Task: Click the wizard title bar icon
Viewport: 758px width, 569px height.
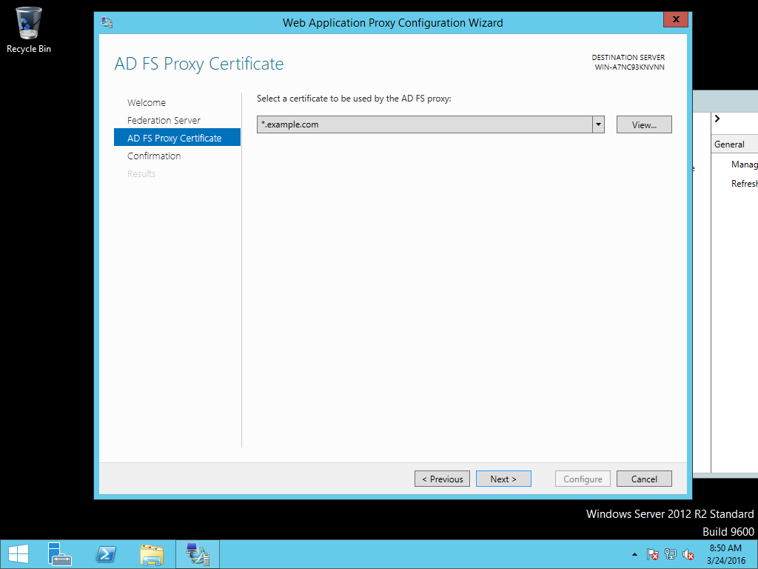Action: click(107, 22)
